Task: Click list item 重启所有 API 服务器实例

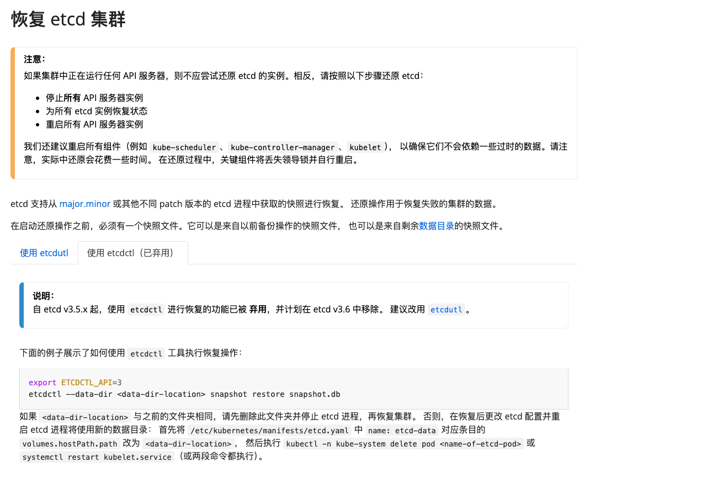Action: point(94,124)
